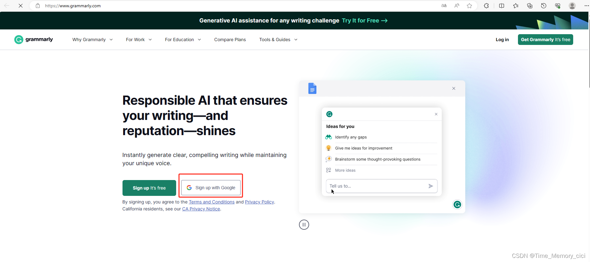Expand the For Education dropdown
Image resolution: width=590 pixels, height=262 pixels.
click(x=183, y=40)
